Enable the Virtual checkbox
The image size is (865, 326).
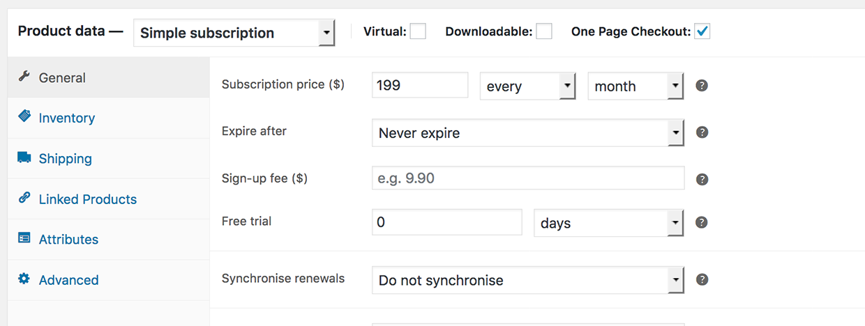pyautogui.click(x=418, y=31)
